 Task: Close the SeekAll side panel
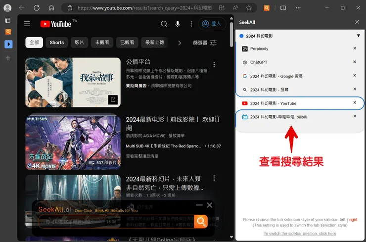point(357,22)
